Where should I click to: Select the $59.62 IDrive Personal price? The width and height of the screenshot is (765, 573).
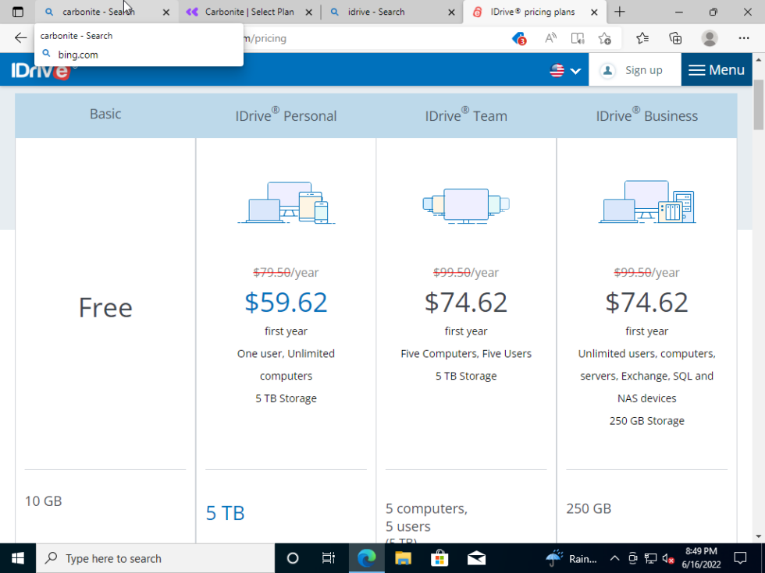tap(286, 302)
